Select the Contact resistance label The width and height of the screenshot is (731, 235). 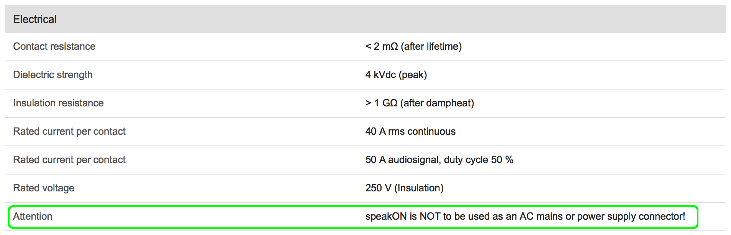pos(54,46)
